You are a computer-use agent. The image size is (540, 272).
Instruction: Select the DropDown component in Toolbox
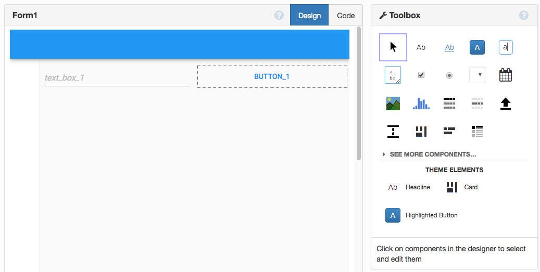(x=477, y=75)
